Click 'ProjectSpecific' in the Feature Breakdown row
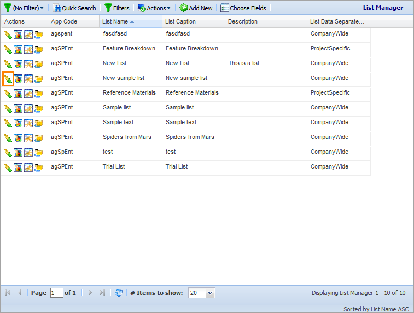The height and width of the screenshot is (313, 414). click(x=330, y=48)
